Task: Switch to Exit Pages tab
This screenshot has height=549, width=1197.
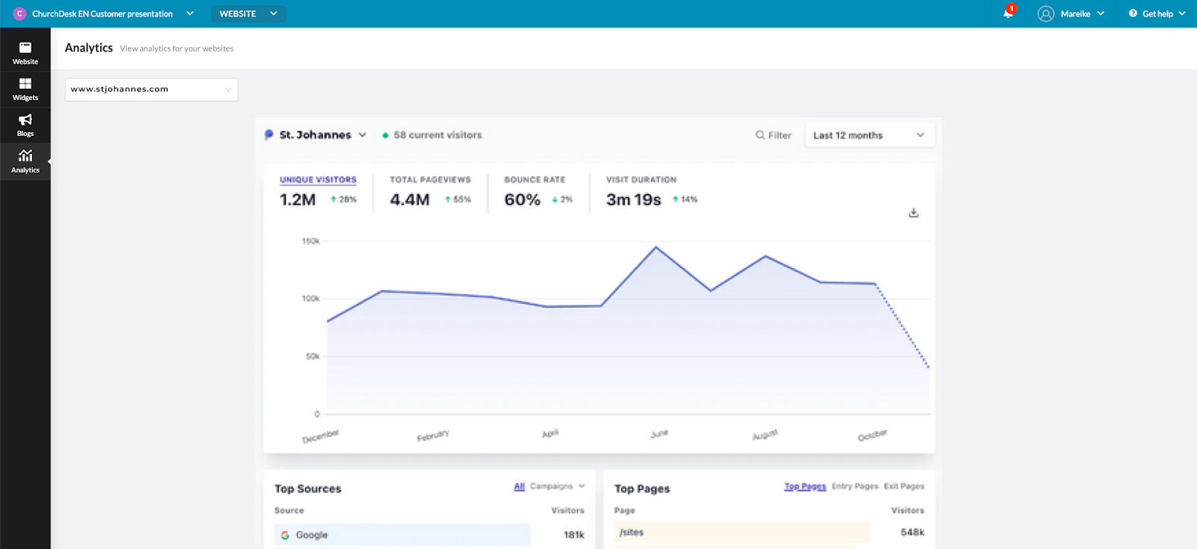Action: point(904,486)
